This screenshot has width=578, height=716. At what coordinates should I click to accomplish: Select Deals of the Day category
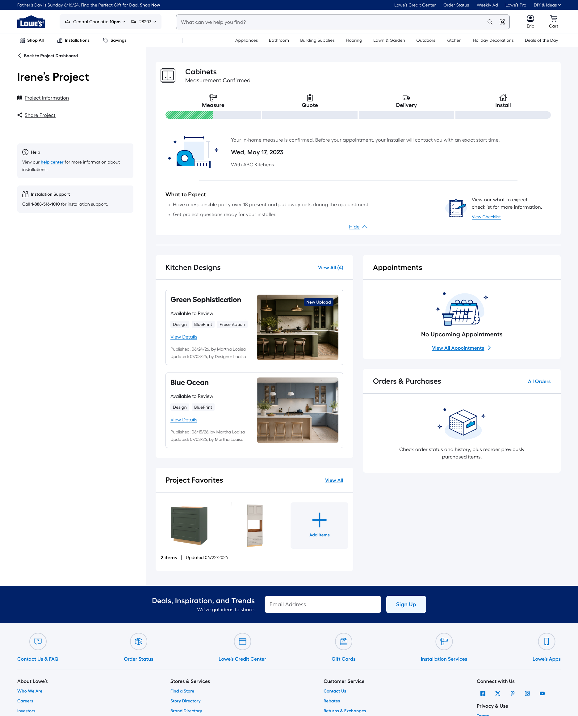[x=541, y=40]
